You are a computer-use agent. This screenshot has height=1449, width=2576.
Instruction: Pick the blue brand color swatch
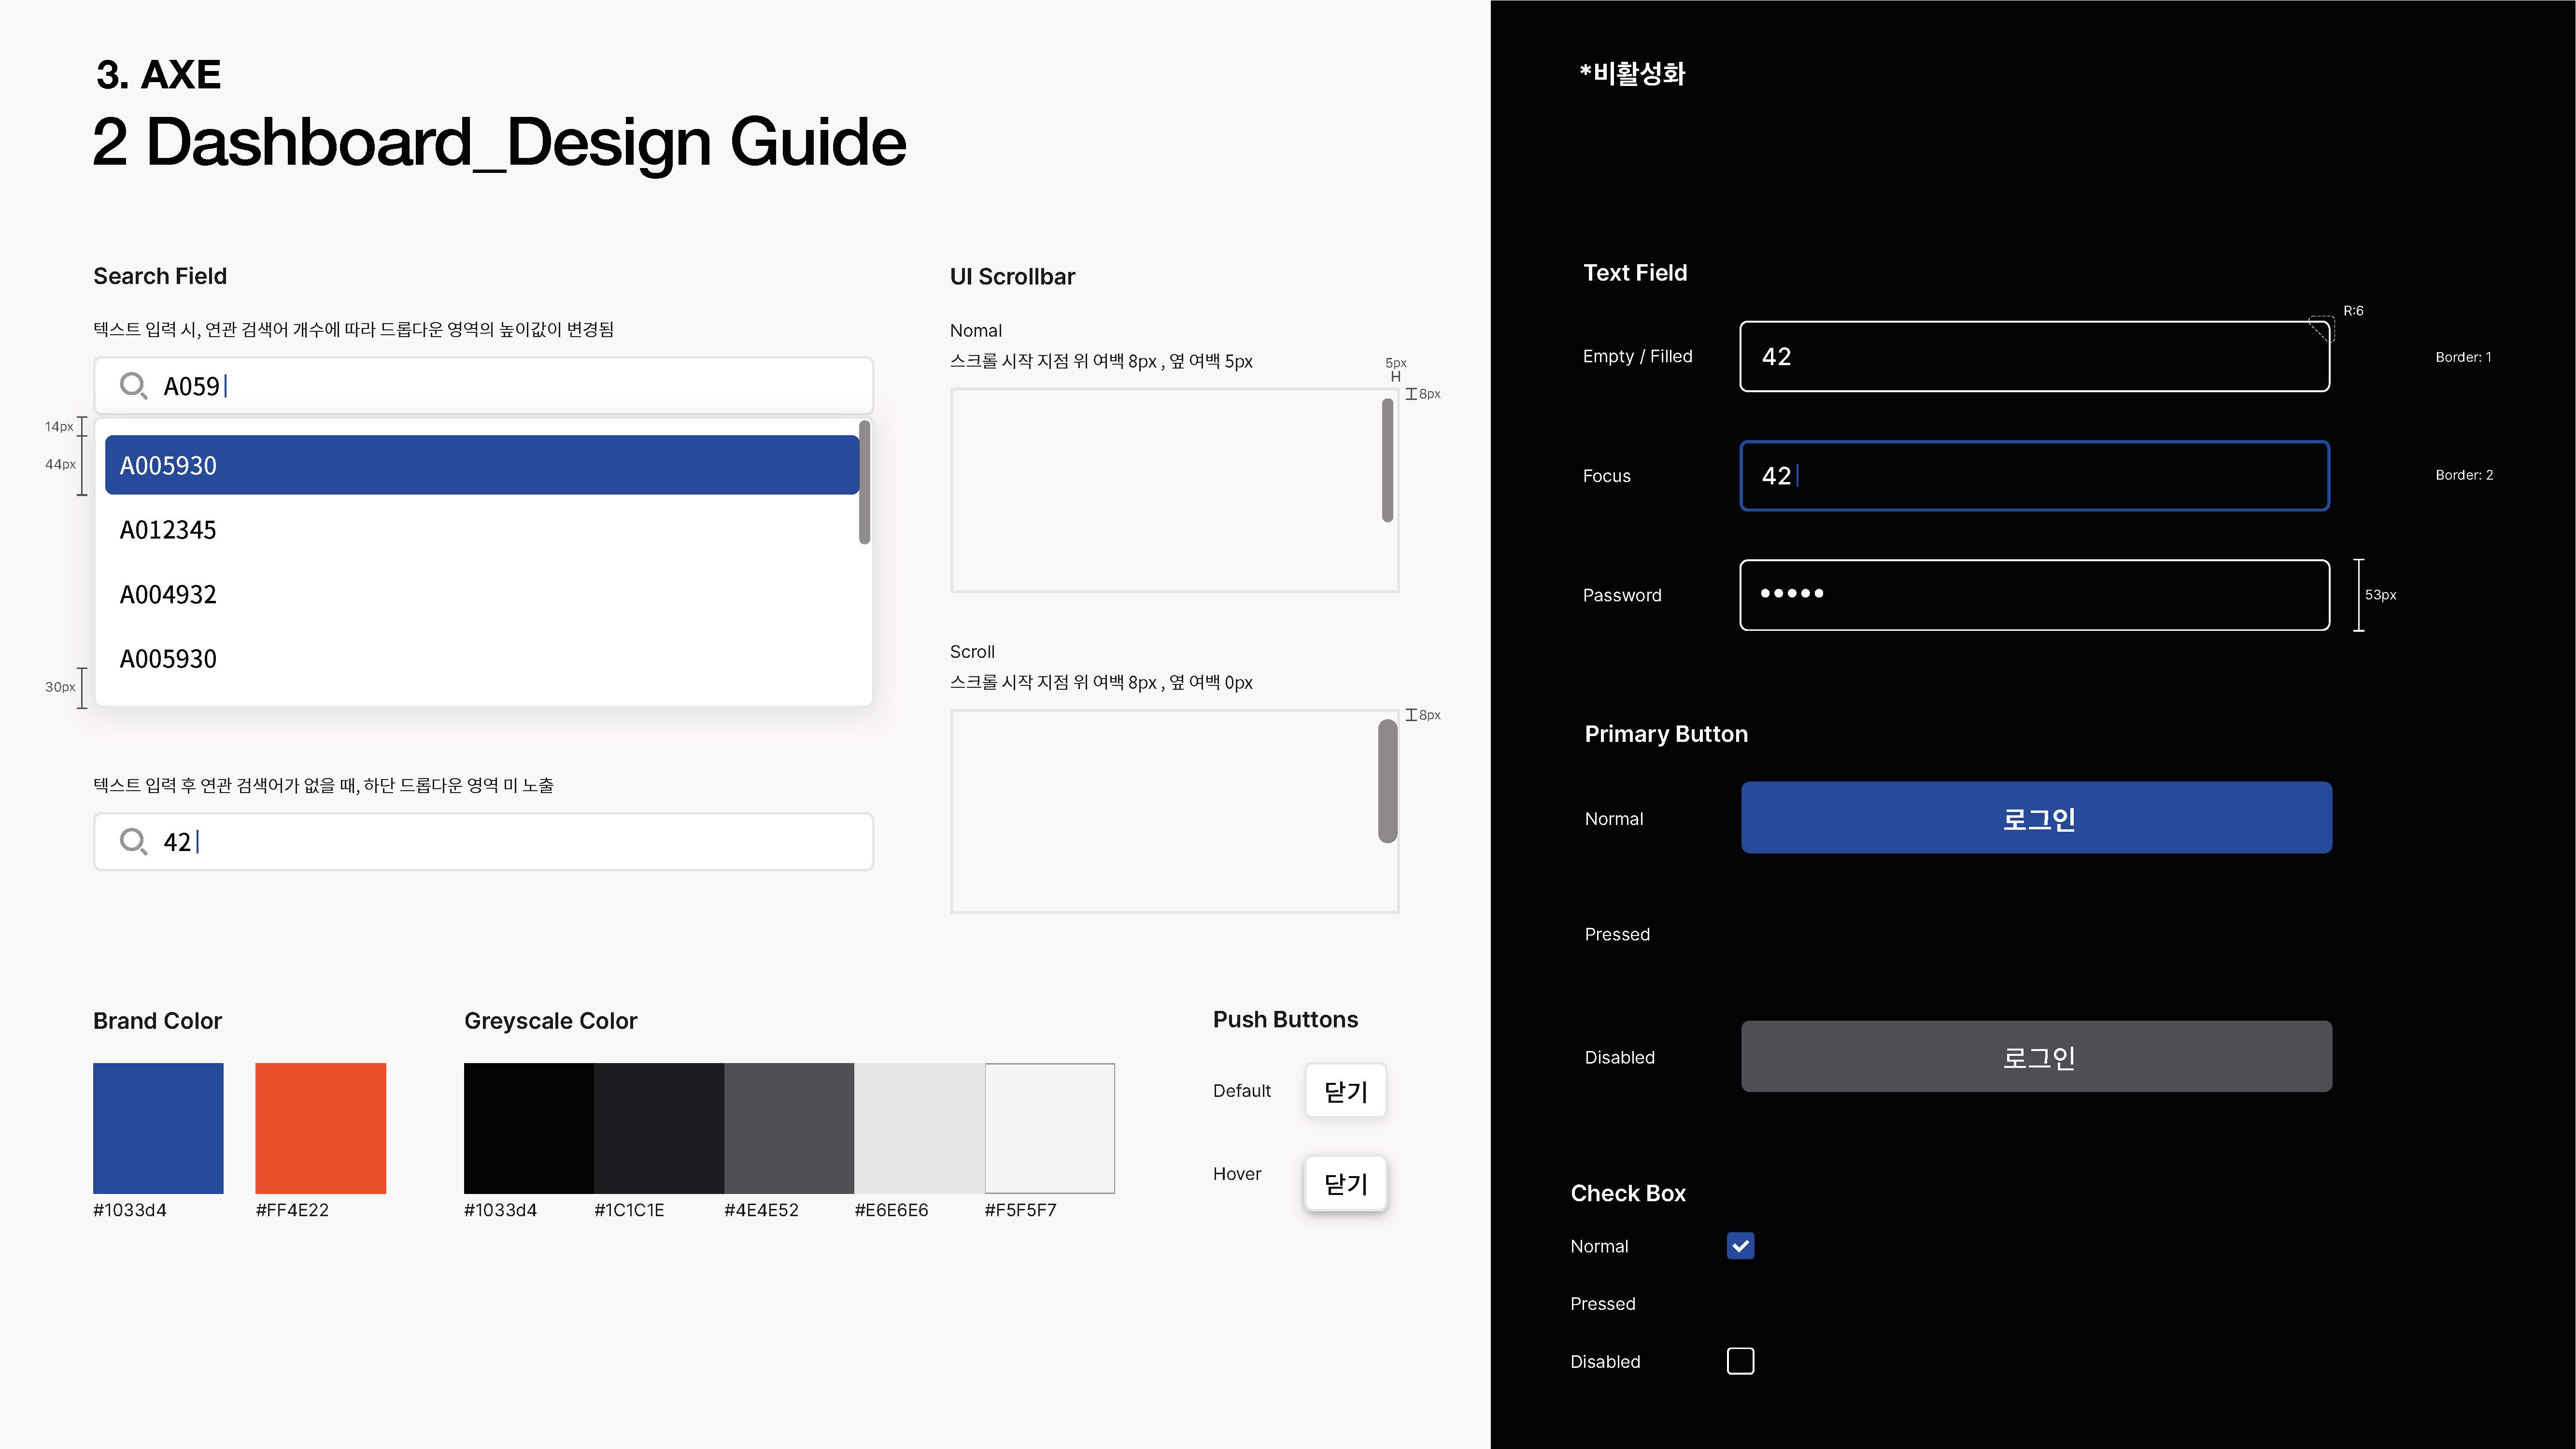(x=158, y=1128)
